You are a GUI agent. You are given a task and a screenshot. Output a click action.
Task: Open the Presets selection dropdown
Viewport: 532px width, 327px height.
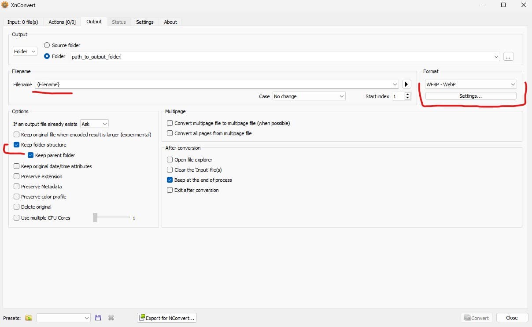click(63, 318)
